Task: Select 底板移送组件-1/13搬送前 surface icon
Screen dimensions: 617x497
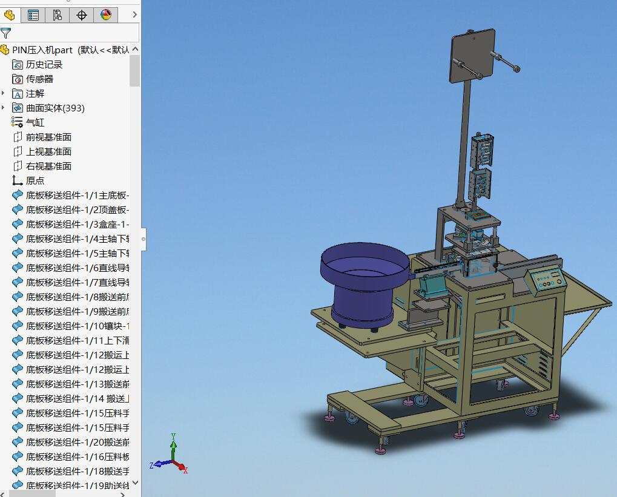Action: point(18,384)
